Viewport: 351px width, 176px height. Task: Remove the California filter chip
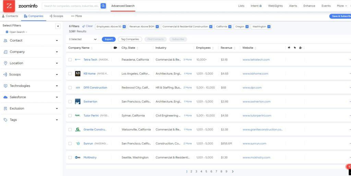(x=230, y=27)
